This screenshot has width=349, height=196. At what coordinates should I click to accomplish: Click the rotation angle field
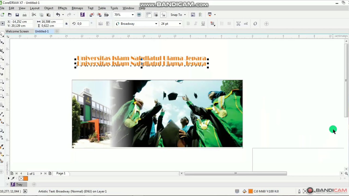[82, 24]
